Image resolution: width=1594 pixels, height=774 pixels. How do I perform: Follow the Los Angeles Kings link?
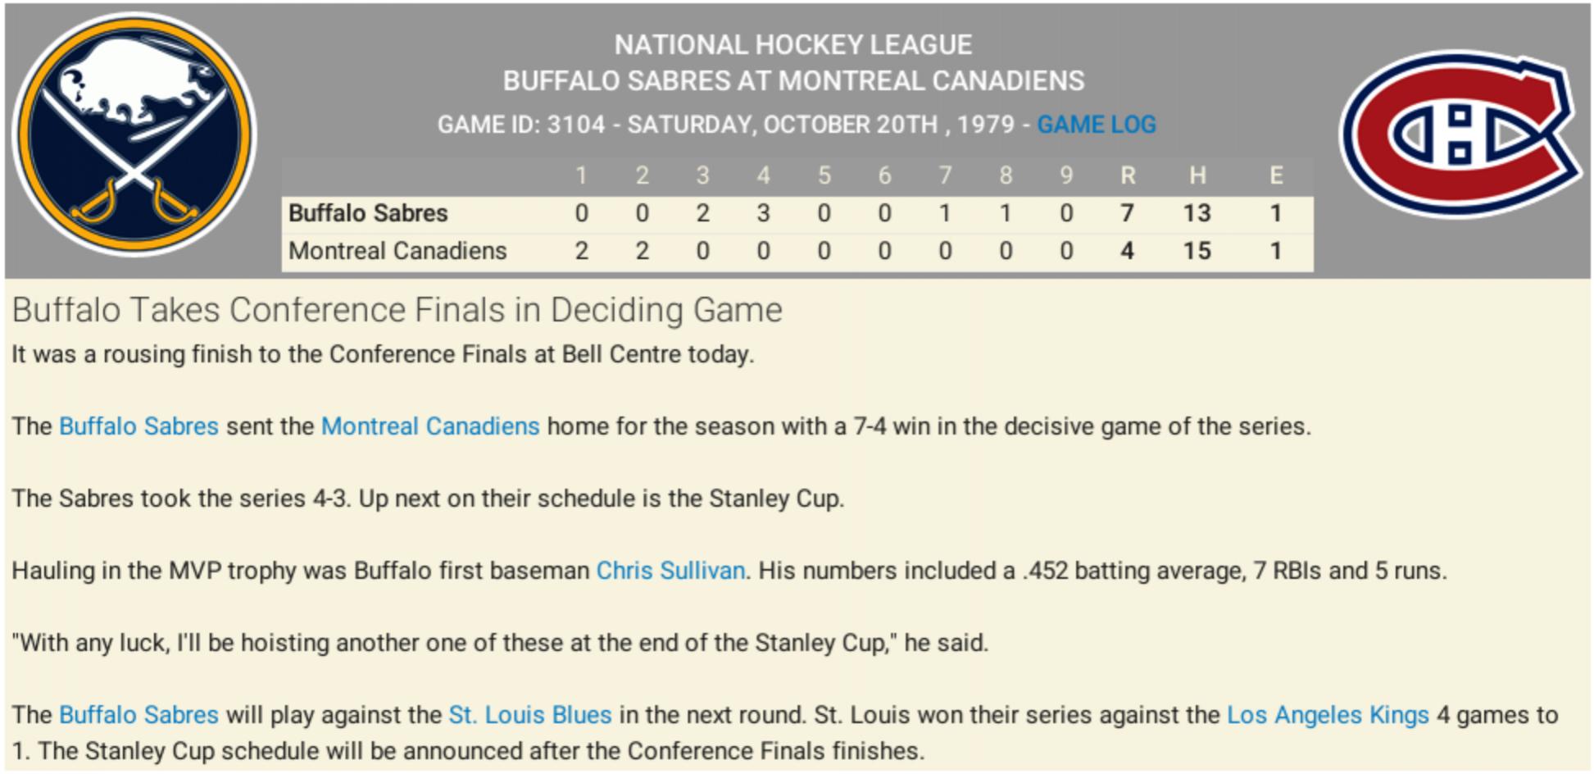1328,715
